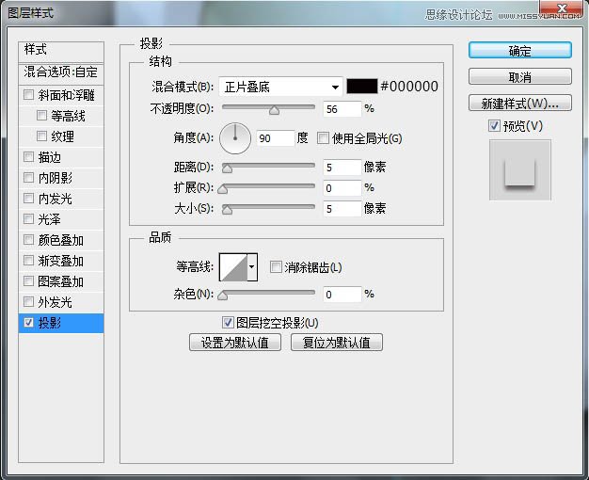Click the 距离 slider handle

[227, 168]
